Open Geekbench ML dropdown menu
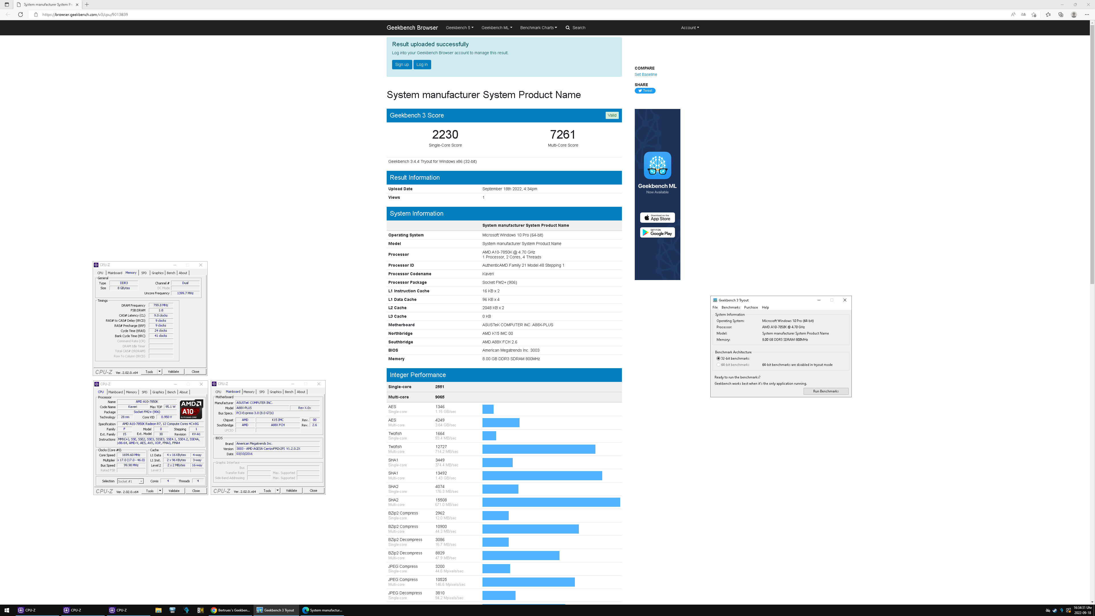Viewport: 1095px width, 616px height. (x=496, y=28)
